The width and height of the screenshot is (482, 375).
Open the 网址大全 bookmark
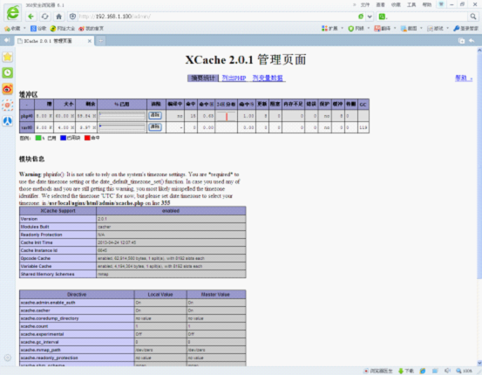63,29
